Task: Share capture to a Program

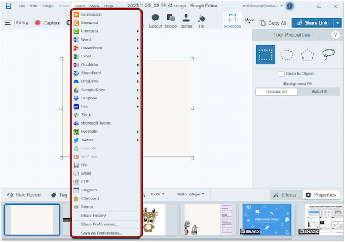Action: point(106,190)
